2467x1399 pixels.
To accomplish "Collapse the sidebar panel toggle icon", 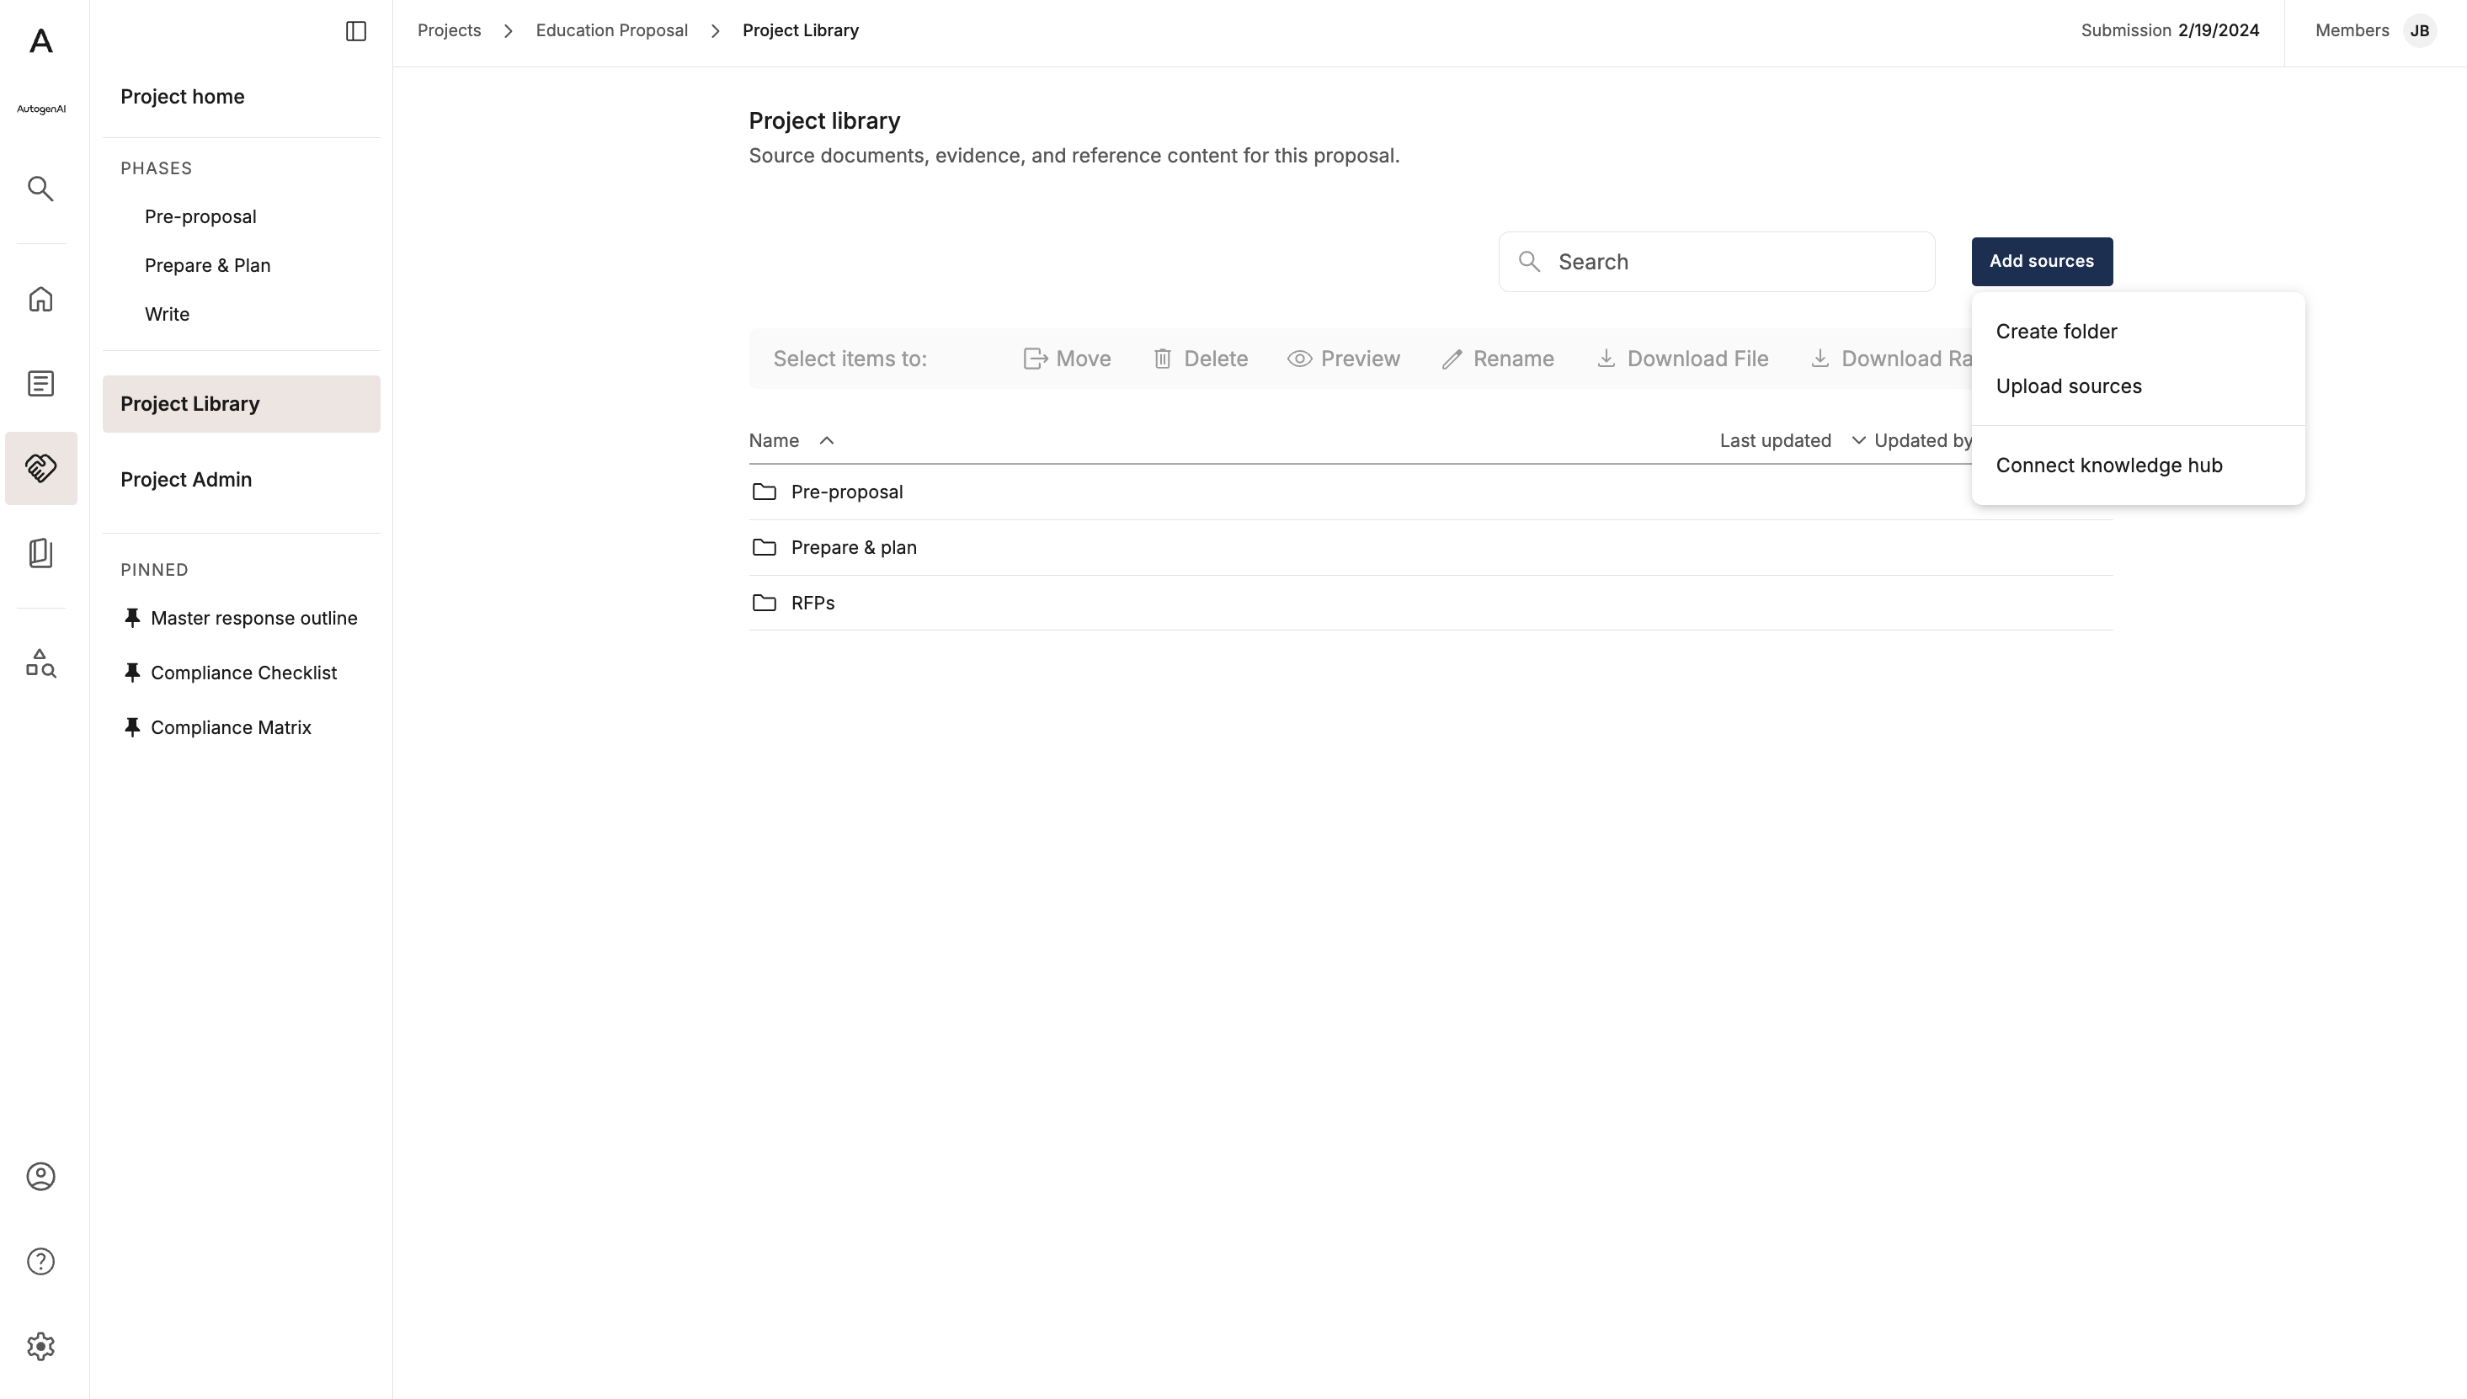I will 355,31.
